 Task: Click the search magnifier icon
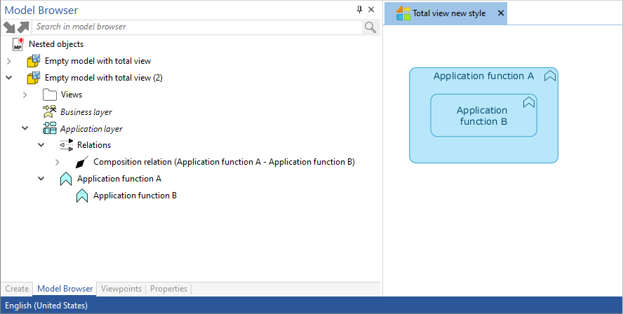coord(370,27)
